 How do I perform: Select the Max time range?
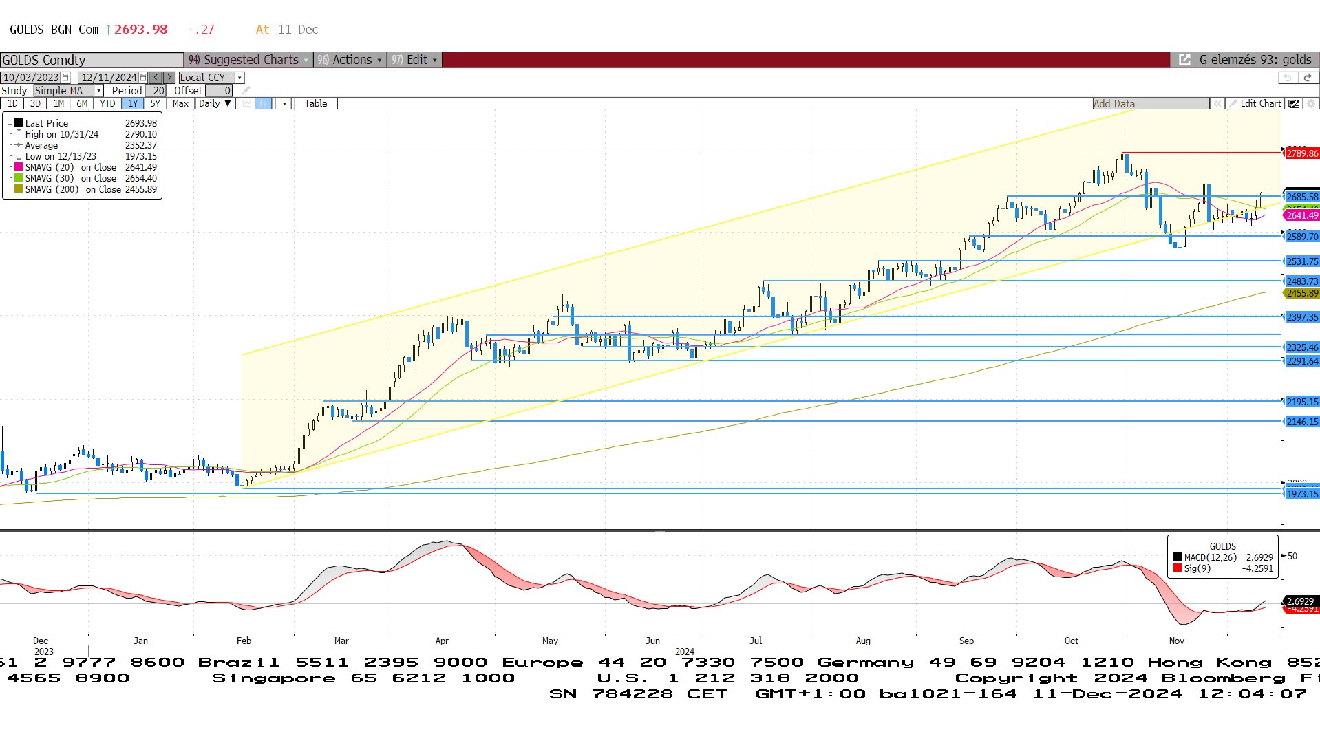pos(180,103)
